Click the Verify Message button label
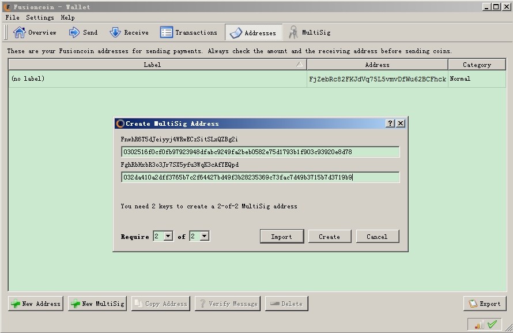This screenshot has width=513, height=333. [x=233, y=304]
